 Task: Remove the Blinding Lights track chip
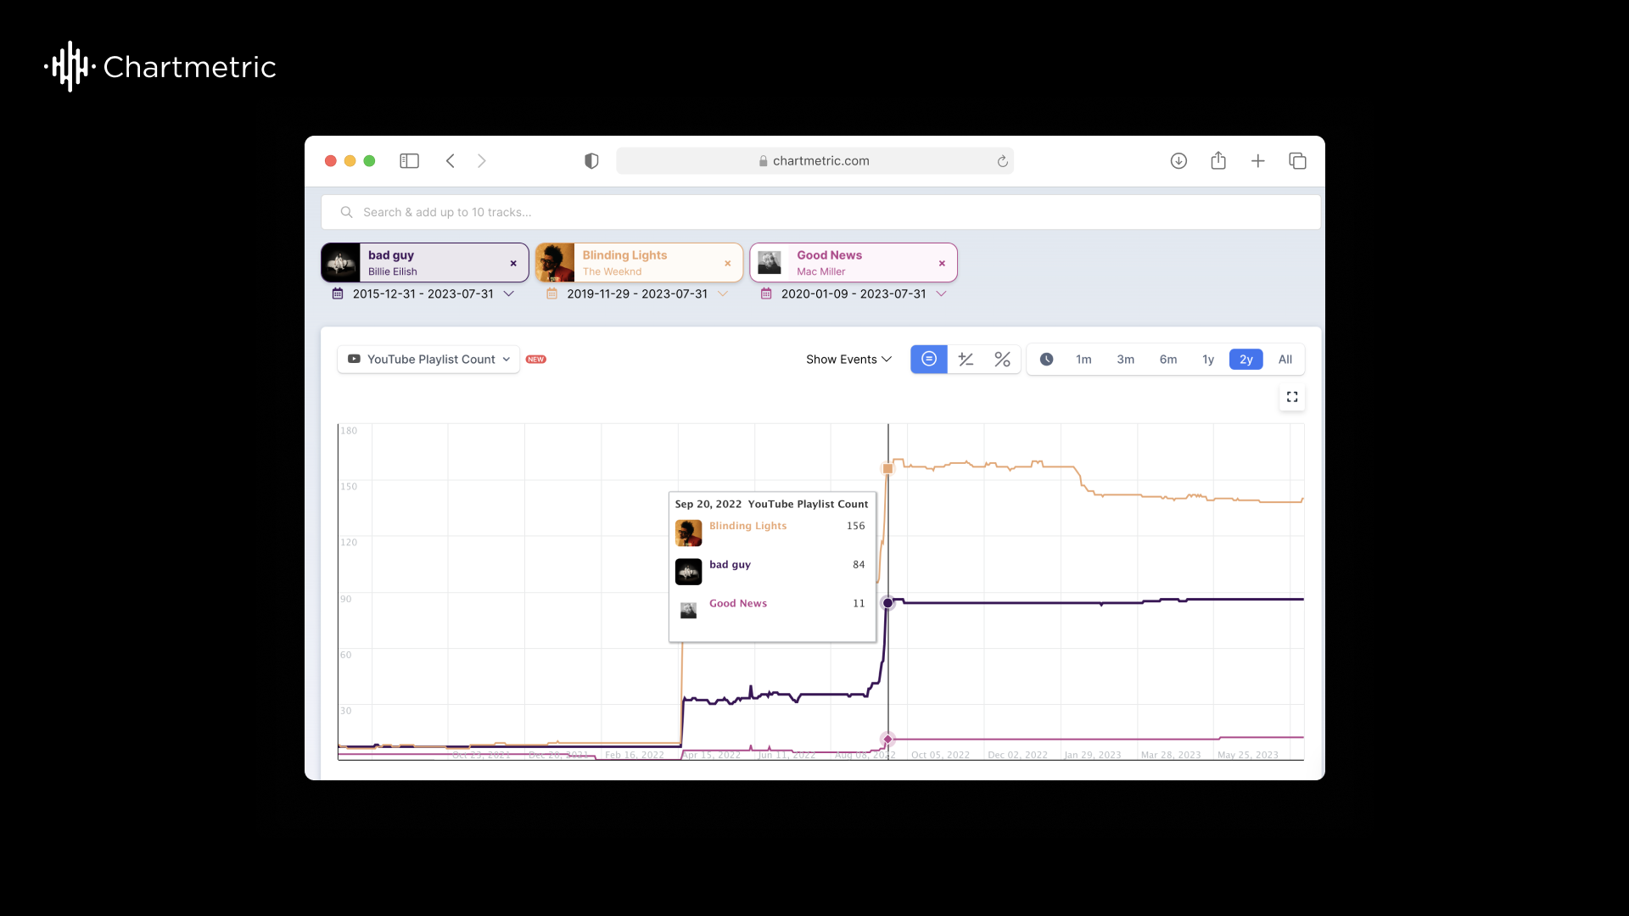pyautogui.click(x=727, y=264)
